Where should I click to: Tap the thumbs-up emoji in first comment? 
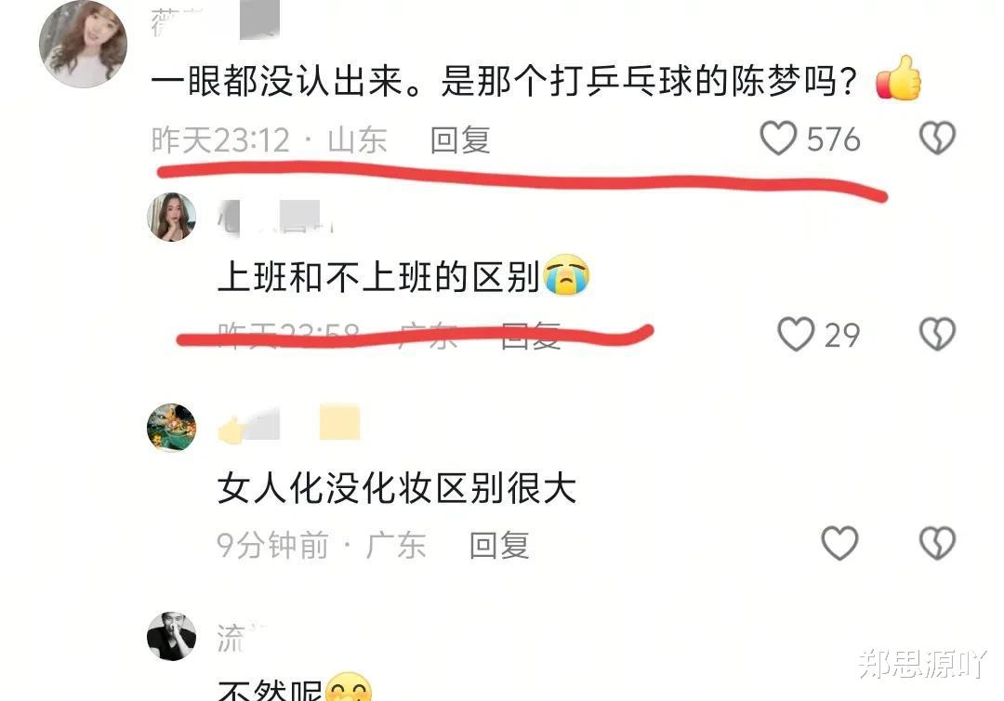point(898,78)
